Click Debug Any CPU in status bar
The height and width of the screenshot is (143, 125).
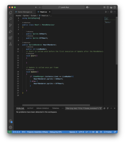56,132
